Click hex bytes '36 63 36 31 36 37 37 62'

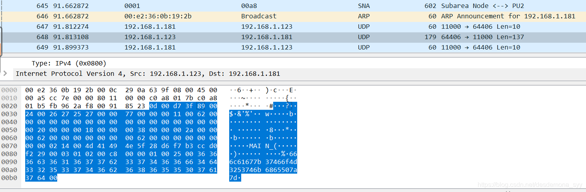click(71, 162)
